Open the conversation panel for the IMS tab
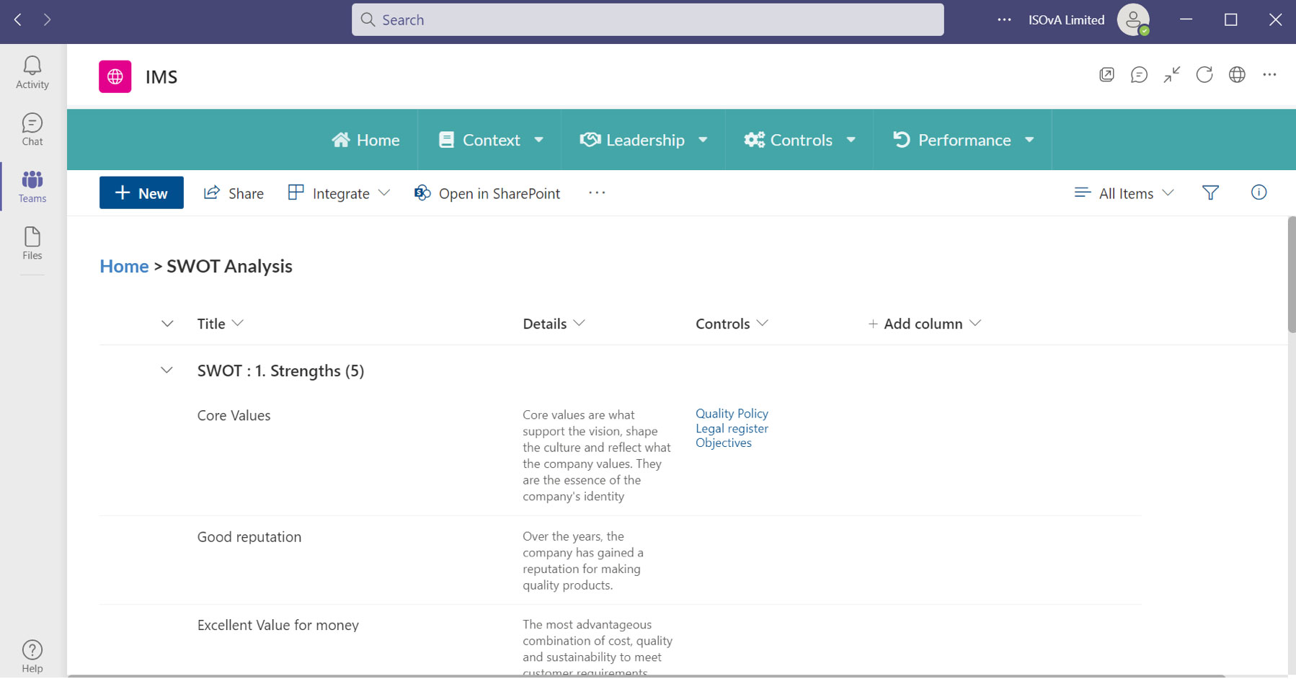Image resolution: width=1296 pixels, height=679 pixels. 1139,74
